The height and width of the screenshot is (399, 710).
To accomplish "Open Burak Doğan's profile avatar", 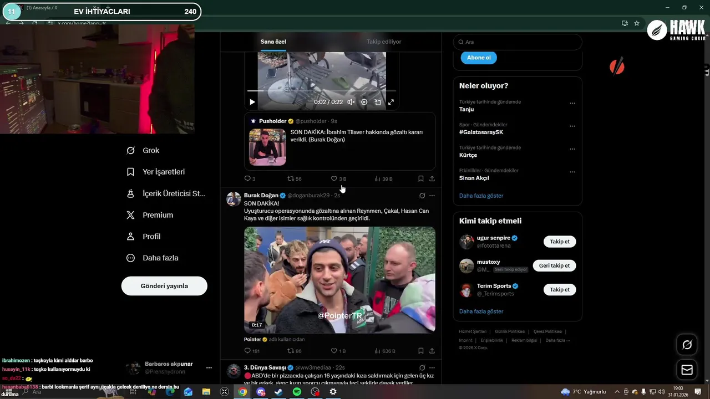I will (234, 199).
